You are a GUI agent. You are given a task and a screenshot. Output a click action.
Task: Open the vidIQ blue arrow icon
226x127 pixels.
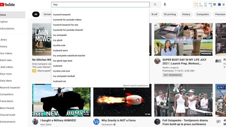click(x=219, y=5)
